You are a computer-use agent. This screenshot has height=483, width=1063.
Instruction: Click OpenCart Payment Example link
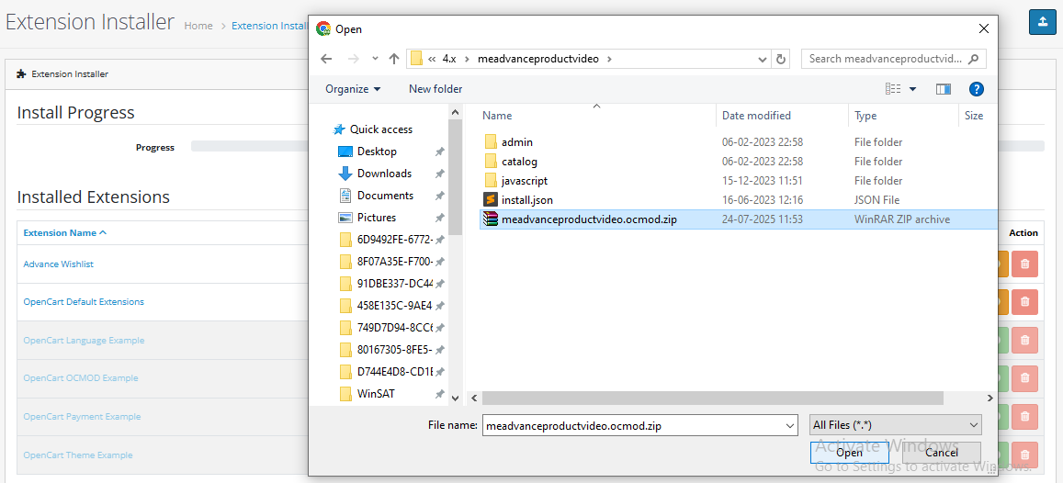[x=82, y=417]
